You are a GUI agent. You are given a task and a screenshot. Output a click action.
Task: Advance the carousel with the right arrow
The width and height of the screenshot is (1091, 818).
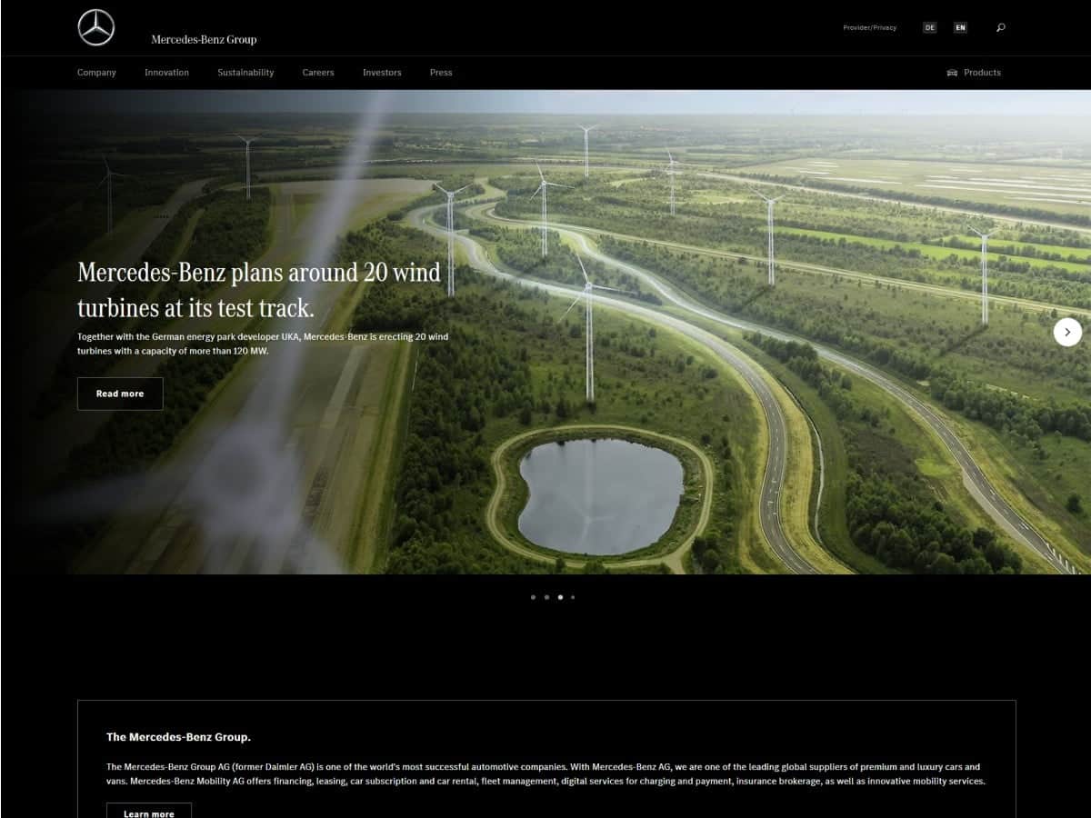(1067, 332)
